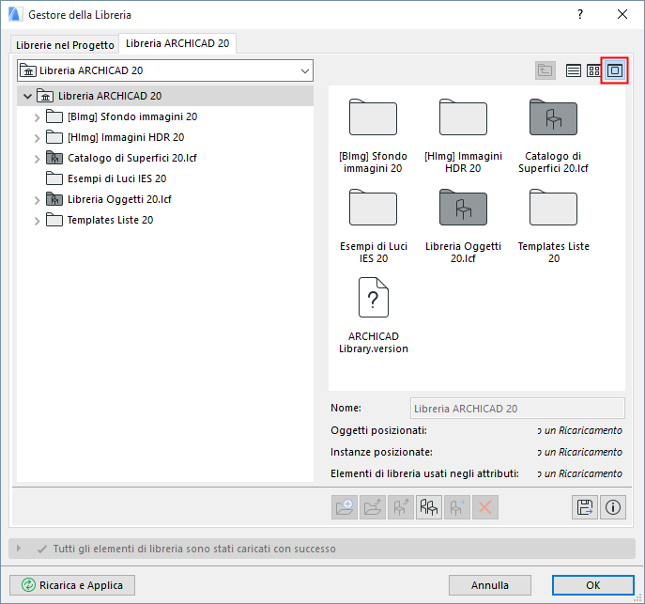Click the save/export floppy icon
This screenshot has height=604, width=645.
(x=585, y=507)
